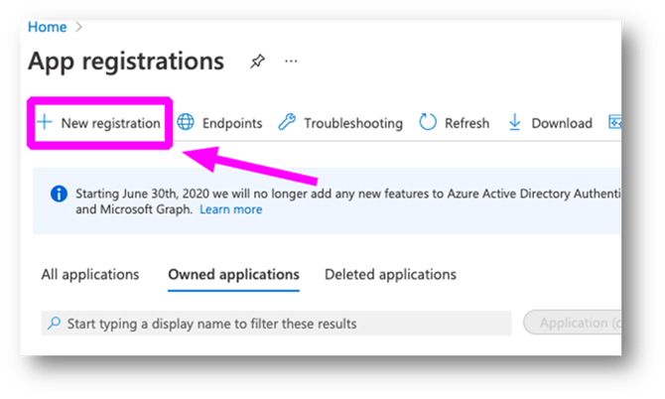
Task: Click the wrench Troubleshooting icon
Action: (x=286, y=122)
